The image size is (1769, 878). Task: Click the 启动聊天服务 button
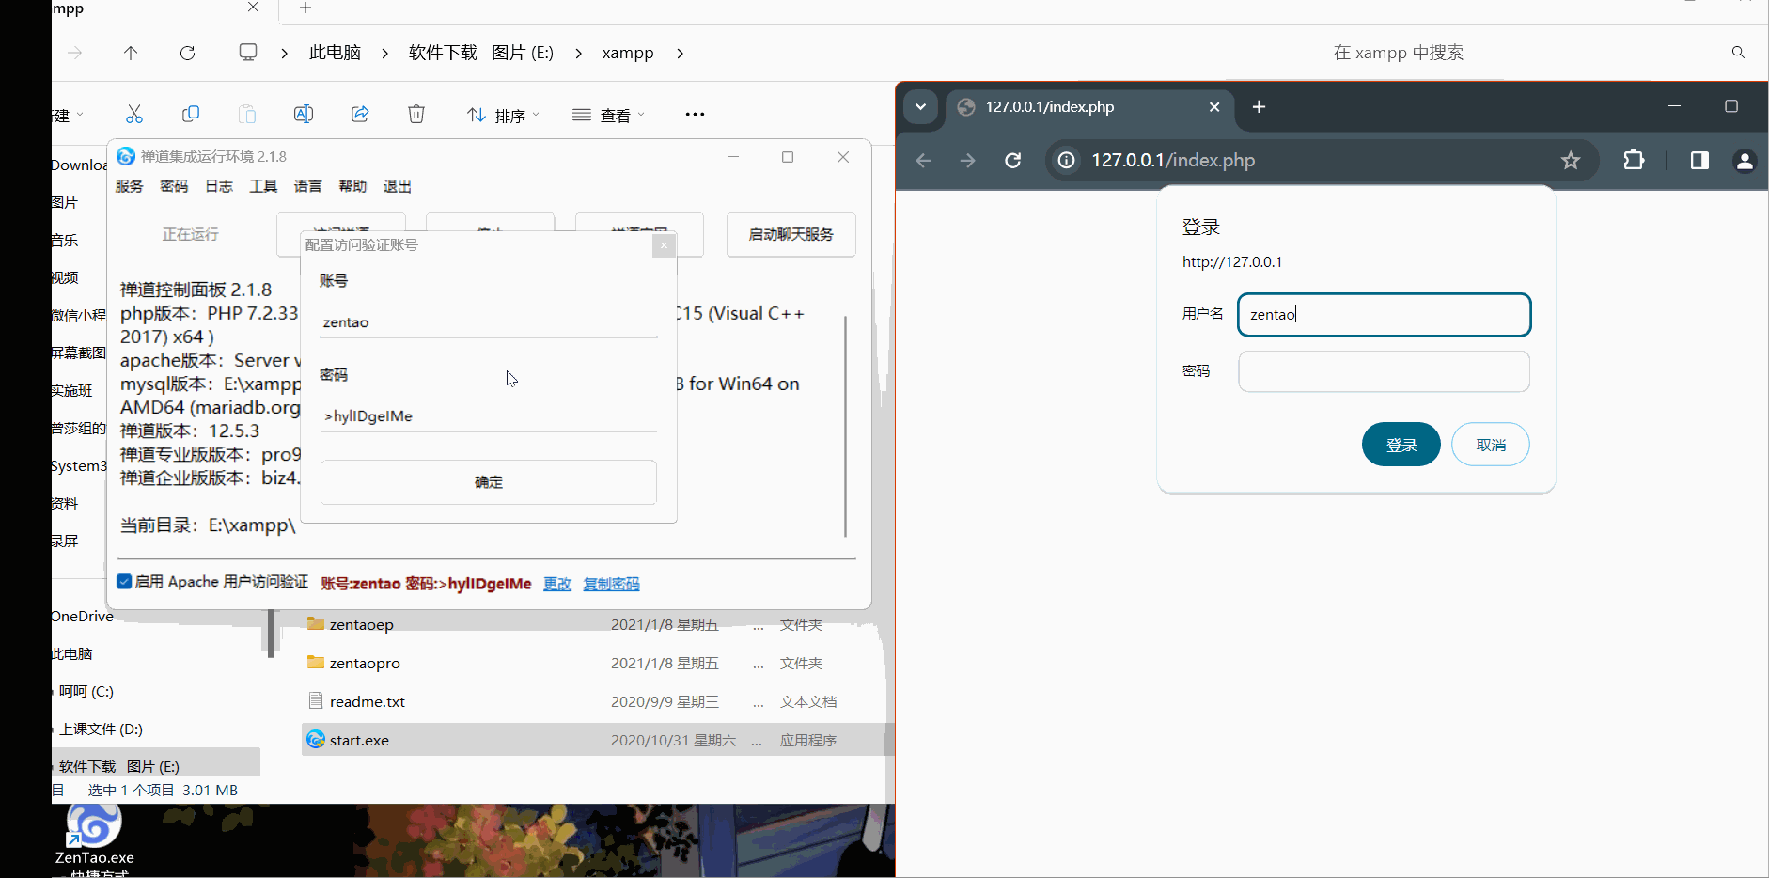[x=791, y=235]
